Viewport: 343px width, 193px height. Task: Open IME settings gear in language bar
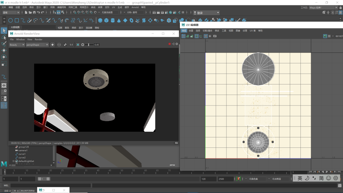(x=336, y=178)
